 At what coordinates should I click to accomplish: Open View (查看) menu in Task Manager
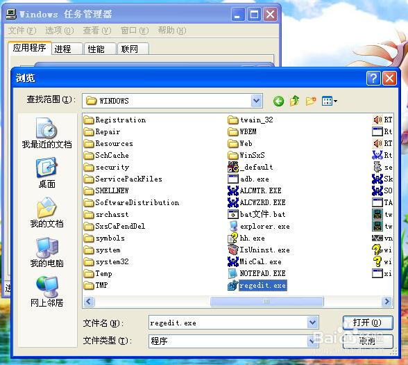pyautogui.click(x=97, y=31)
